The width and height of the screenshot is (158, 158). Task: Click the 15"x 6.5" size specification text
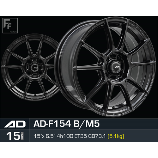45,136
